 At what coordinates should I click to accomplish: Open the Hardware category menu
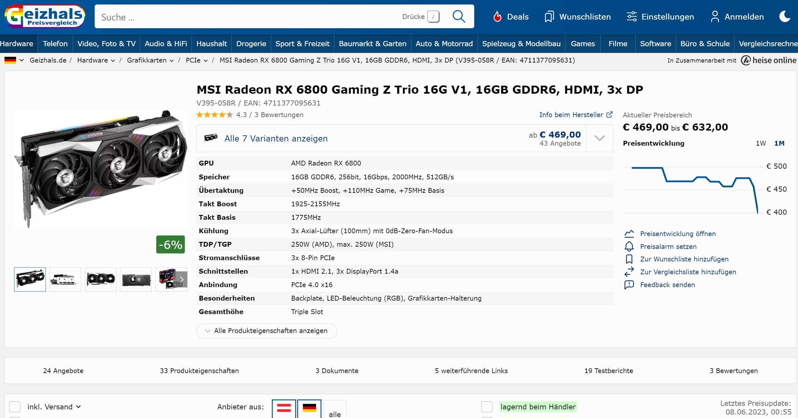tap(17, 44)
